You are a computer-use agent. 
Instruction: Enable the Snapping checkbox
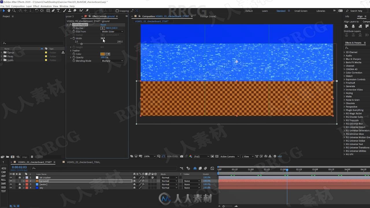(117, 11)
